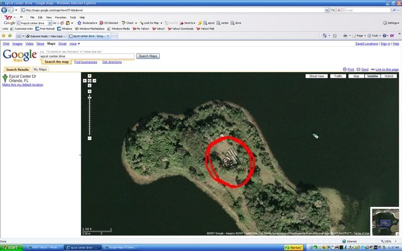Open the address bar history dropdown

point(327,10)
